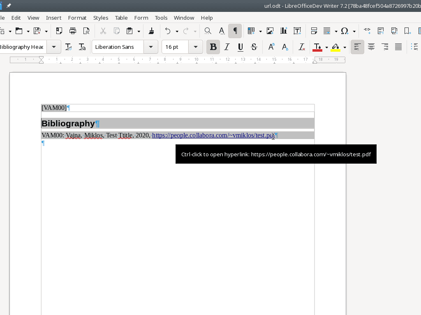Screen dimensions: 421x315
Task: Toggle bold formatting
Action: pos(213,47)
